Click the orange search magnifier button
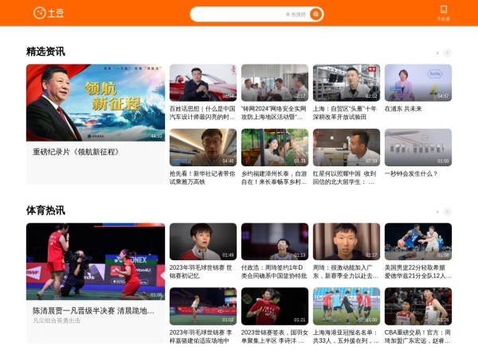The image size is (478, 358). 316,14
